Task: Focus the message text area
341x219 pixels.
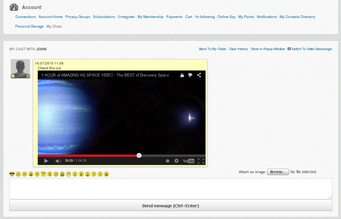Action: point(171,189)
